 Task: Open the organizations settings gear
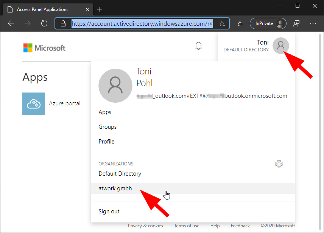[279, 164]
